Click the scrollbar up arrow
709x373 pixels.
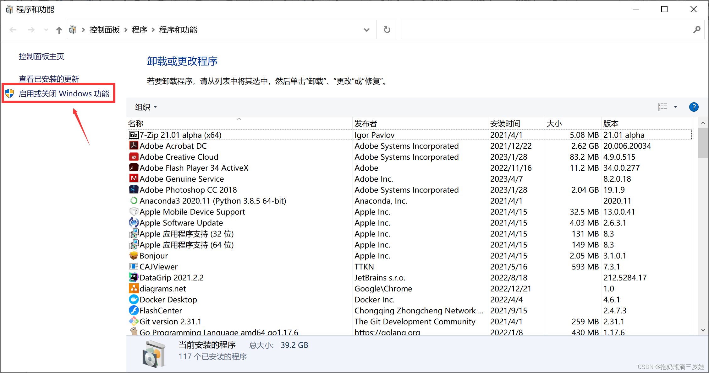pos(703,123)
